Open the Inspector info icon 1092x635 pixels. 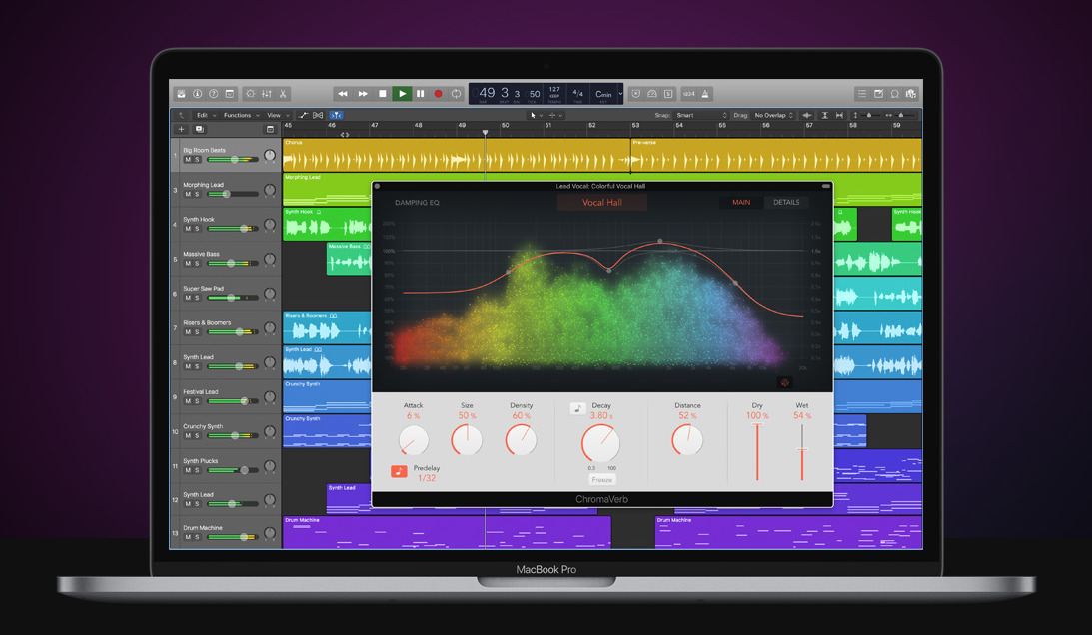point(197,93)
